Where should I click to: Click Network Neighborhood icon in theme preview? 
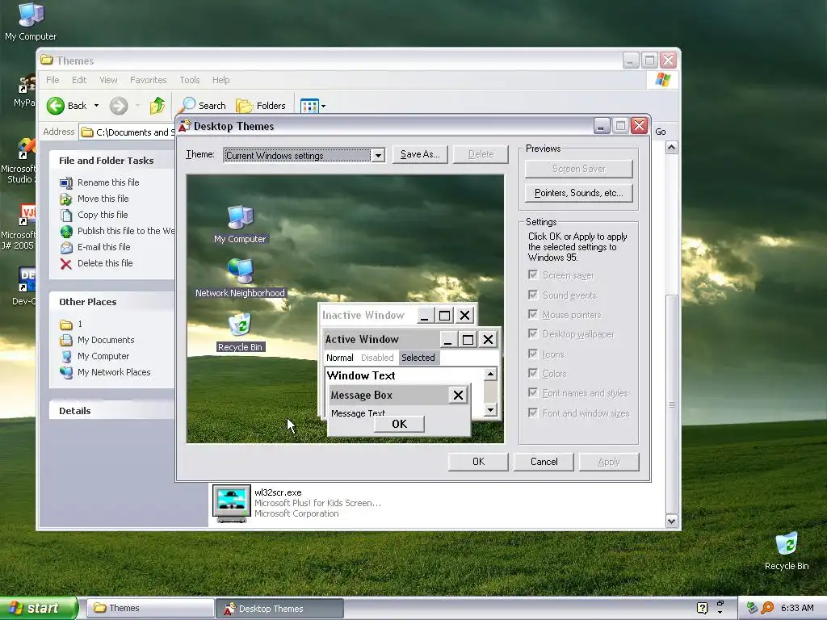tap(241, 271)
